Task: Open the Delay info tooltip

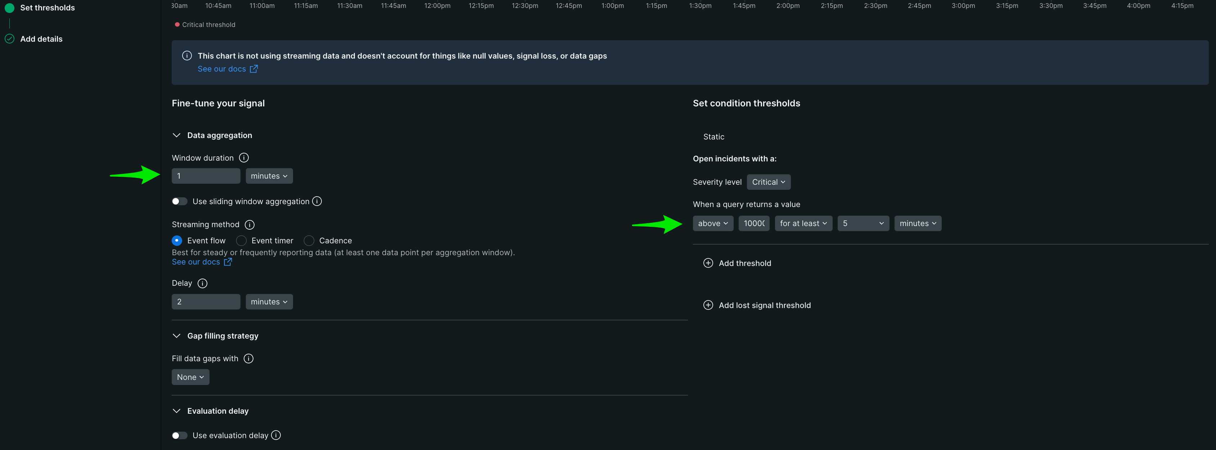Action: click(x=203, y=283)
